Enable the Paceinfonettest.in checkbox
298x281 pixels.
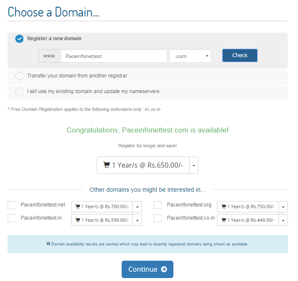pyautogui.click(x=12, y=218)
